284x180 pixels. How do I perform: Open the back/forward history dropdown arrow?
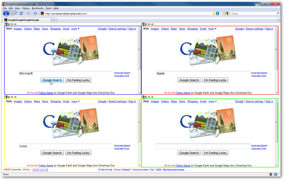coord(16,14)
